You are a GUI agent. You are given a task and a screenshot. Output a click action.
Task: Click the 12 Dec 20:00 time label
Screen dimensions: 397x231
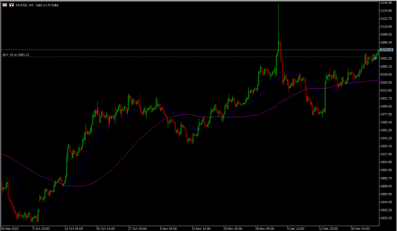[328, 228]
